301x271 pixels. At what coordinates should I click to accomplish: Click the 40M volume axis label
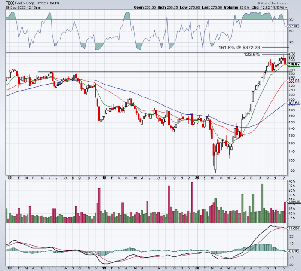click(x=293, y=186)
